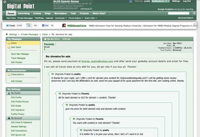Open the Tools tab
The width and height of the screenshot is (200, 137).
73,13
